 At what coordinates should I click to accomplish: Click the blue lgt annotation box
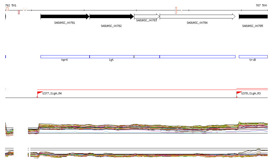click(x=111, y=57)
